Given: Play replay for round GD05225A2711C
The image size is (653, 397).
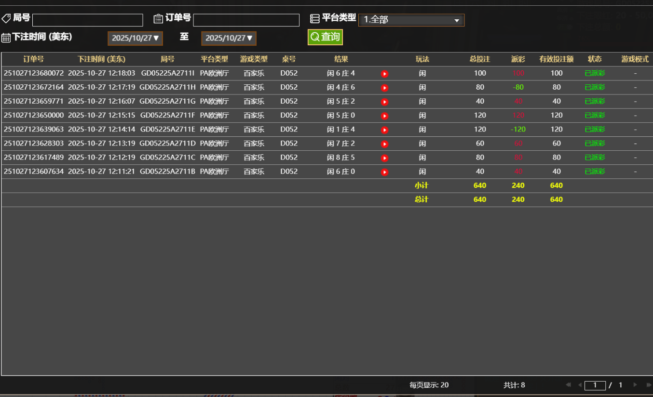Looking at the screenshot, I should (x=384, y=158).
